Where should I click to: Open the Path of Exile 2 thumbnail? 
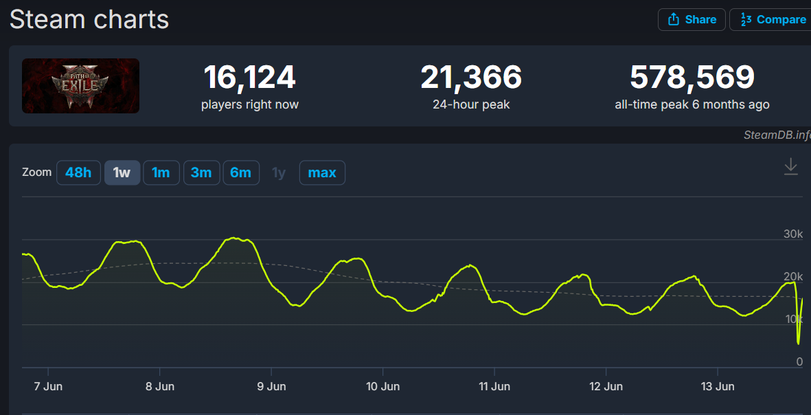tap(80, 86)
